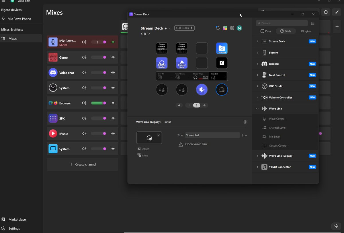The height and width of the screenshot is (233, 344).
Task: Select first Please Launch HWINFO64 key
Action: pyautogui.click(x=162, y=48)
